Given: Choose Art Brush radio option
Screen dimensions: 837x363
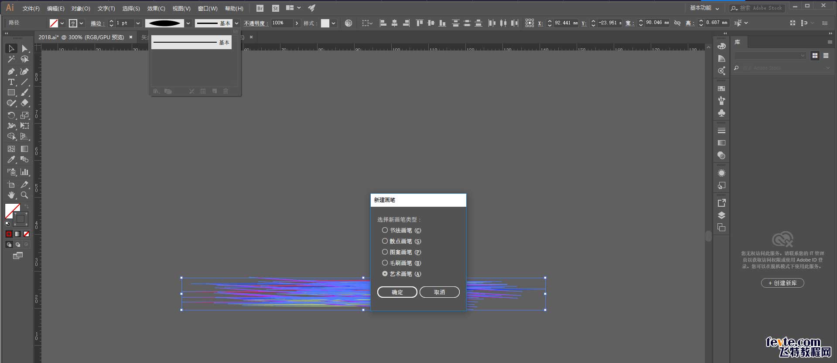Looking at the screenshot, I should (401, 274).
